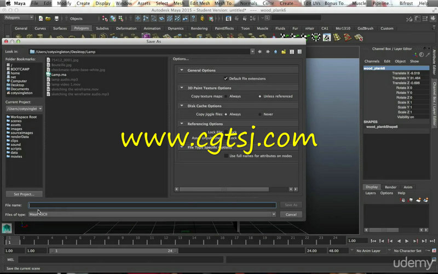Screen dimensions: 438x274
Task: Open animation preferences icon near Character Set
Action: click(x=434, y=251)
